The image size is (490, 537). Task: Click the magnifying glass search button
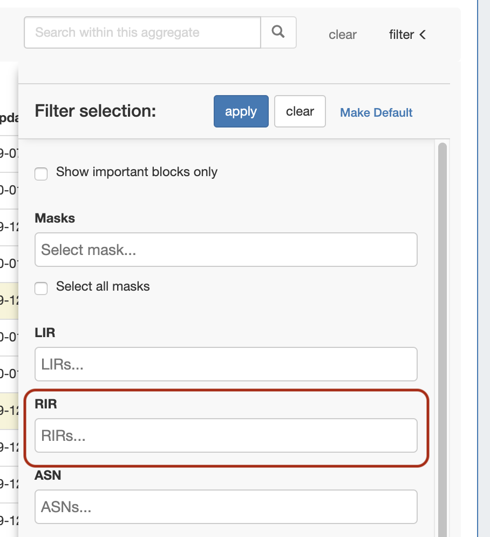[x=278, y=32]
